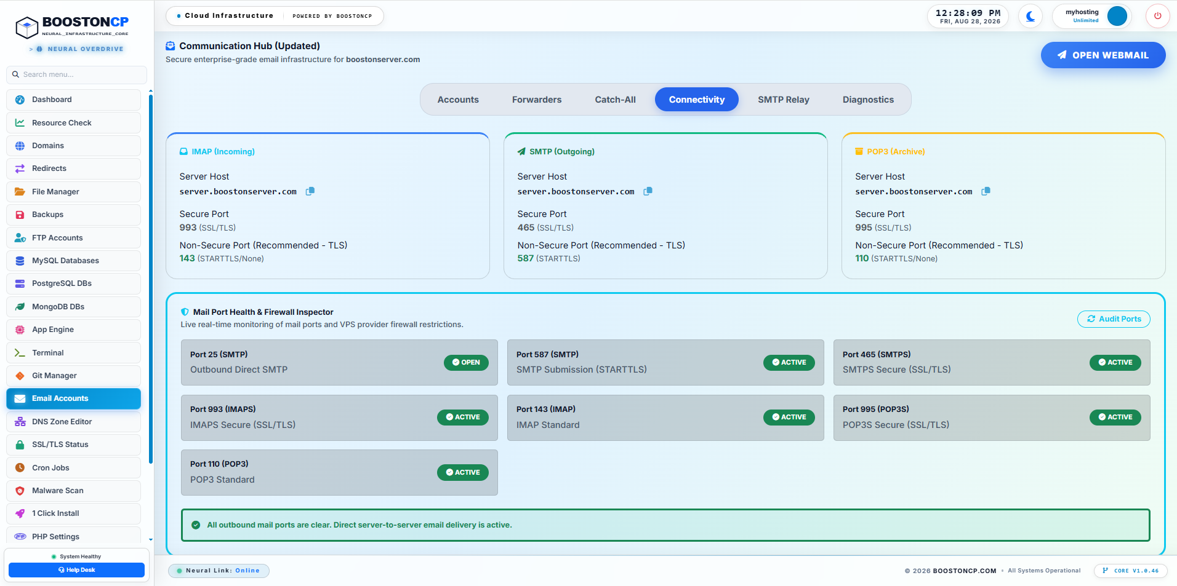The image size is (1177, 586).
Task: Open the SMTP Relay tab
Action: 783,100
